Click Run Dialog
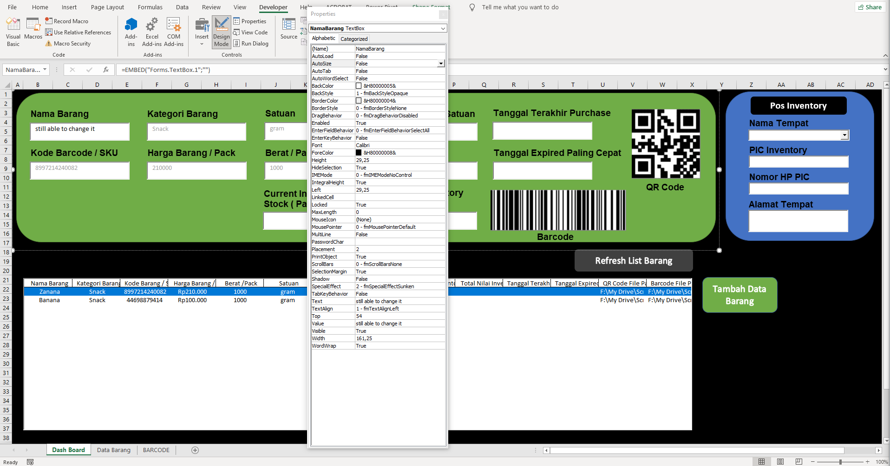This screenshot has width=890, height=466. click(251, 43)
